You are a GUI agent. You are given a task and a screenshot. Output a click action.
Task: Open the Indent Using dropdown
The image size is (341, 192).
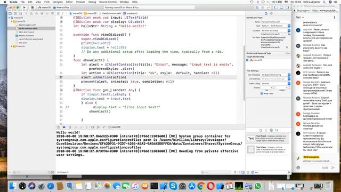click(275, 84)
